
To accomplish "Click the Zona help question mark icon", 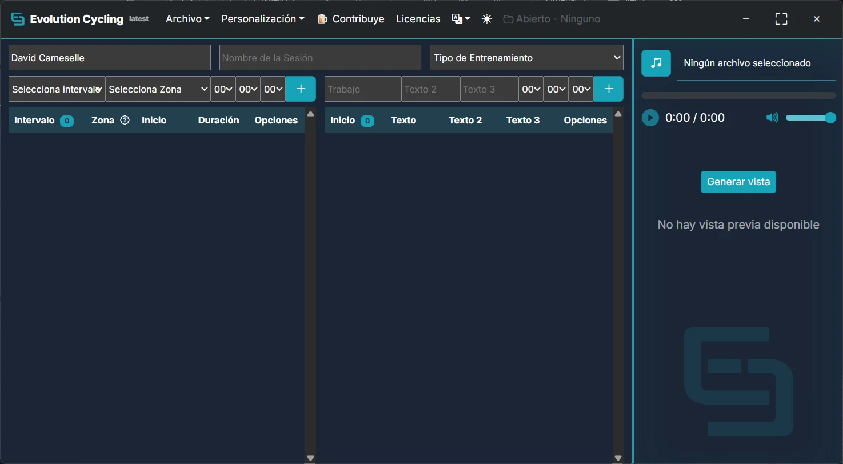I will tap(125, 120).
